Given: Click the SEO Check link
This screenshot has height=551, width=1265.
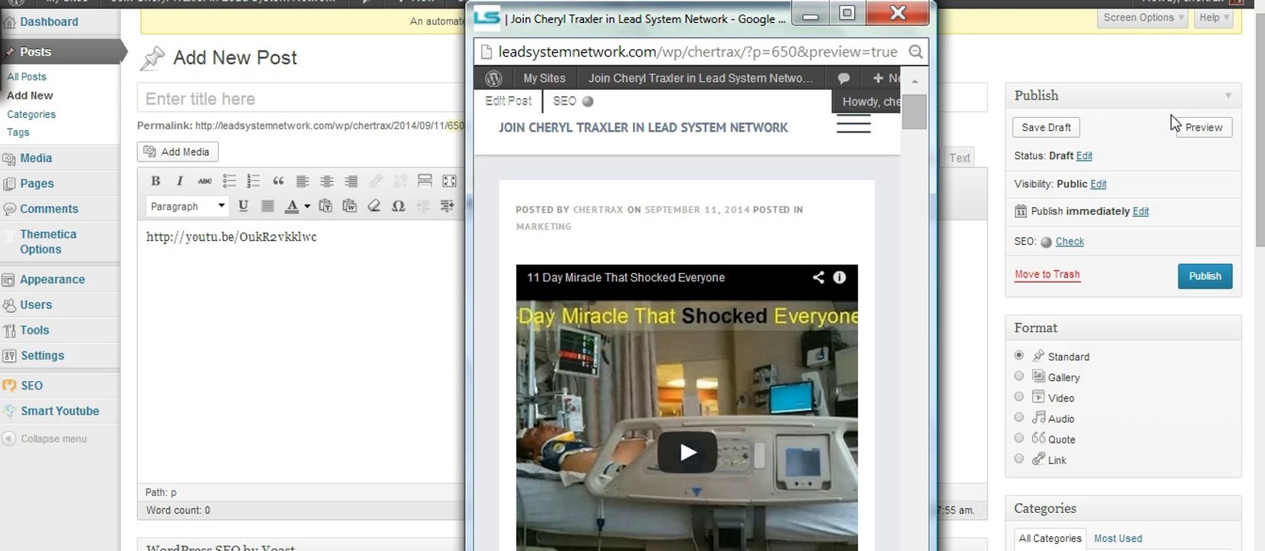Looking at the screenshot, I should [x=1070, y=242].
